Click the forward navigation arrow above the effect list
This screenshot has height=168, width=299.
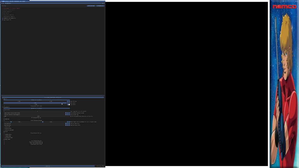4,3
